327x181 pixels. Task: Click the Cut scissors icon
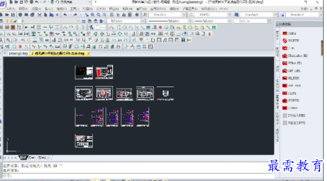(39, 15)
